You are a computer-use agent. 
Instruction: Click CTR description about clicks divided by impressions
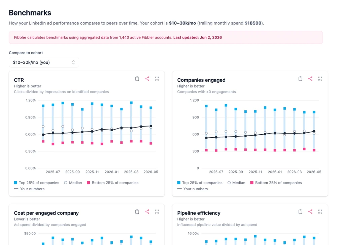[x=61, y=91]
